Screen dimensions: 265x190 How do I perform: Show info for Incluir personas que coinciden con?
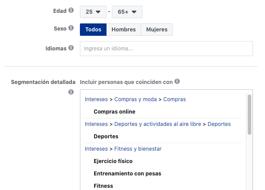click(177, 81)
